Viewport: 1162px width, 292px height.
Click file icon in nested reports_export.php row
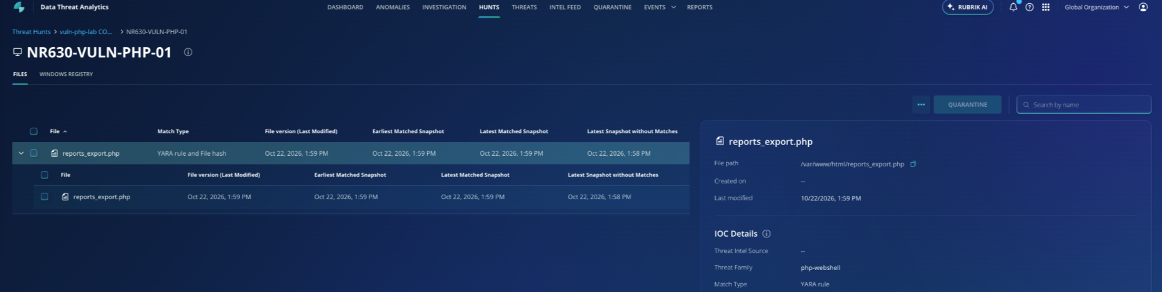click(x=65, y=197)
